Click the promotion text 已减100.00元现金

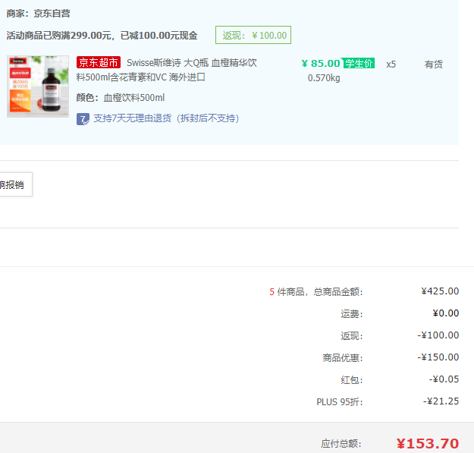(x=159, y=36)
